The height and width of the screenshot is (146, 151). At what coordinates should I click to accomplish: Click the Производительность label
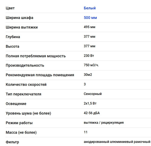tap(25, 66)
